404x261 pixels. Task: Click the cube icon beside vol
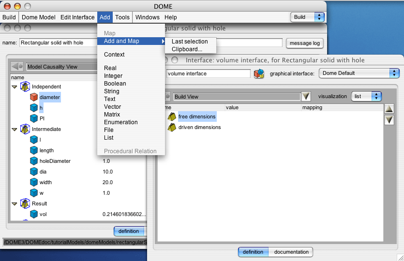pyautogui.click(x=34, y=214)
